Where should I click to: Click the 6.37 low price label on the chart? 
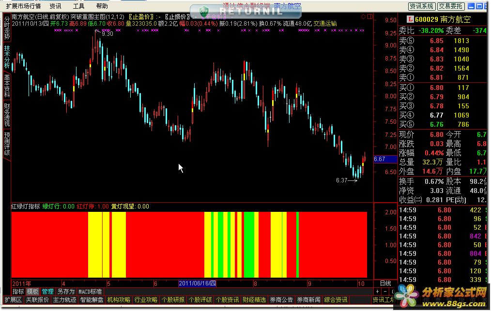pos(342,180)
